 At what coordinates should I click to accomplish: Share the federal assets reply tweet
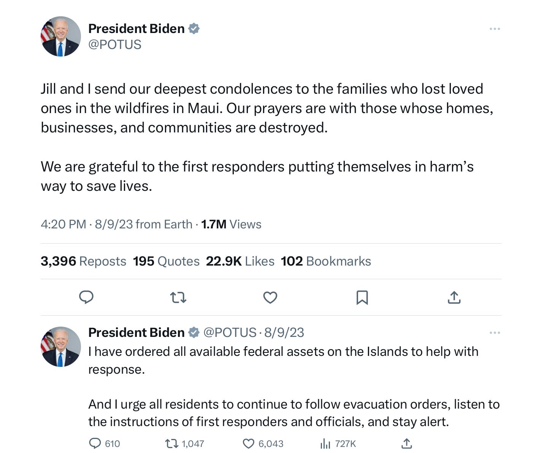pyautogui.click(x=407, y=443)
